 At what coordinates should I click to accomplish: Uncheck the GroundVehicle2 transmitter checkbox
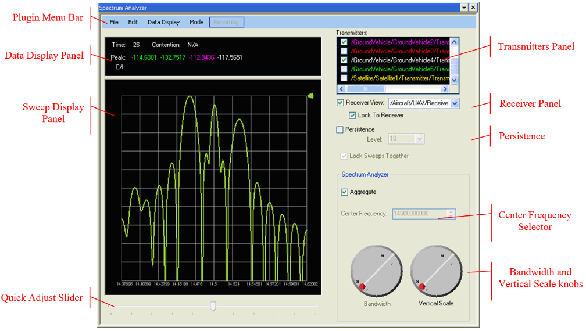(345, 42)
